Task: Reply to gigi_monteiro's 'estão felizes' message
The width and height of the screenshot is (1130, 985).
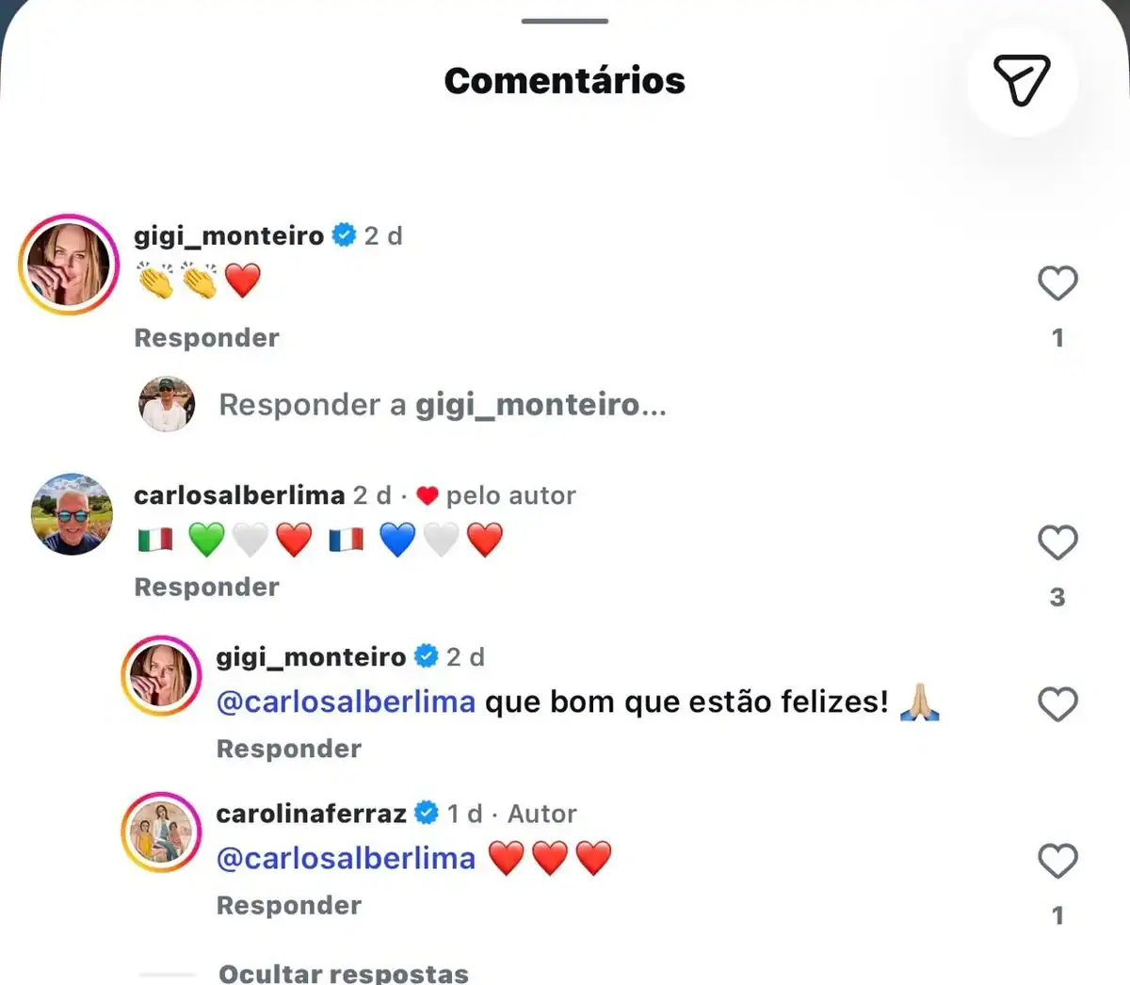Action: pyautogui.click(x=288, y=749)
